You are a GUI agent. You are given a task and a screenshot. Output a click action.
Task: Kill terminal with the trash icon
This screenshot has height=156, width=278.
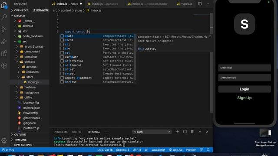192,132
